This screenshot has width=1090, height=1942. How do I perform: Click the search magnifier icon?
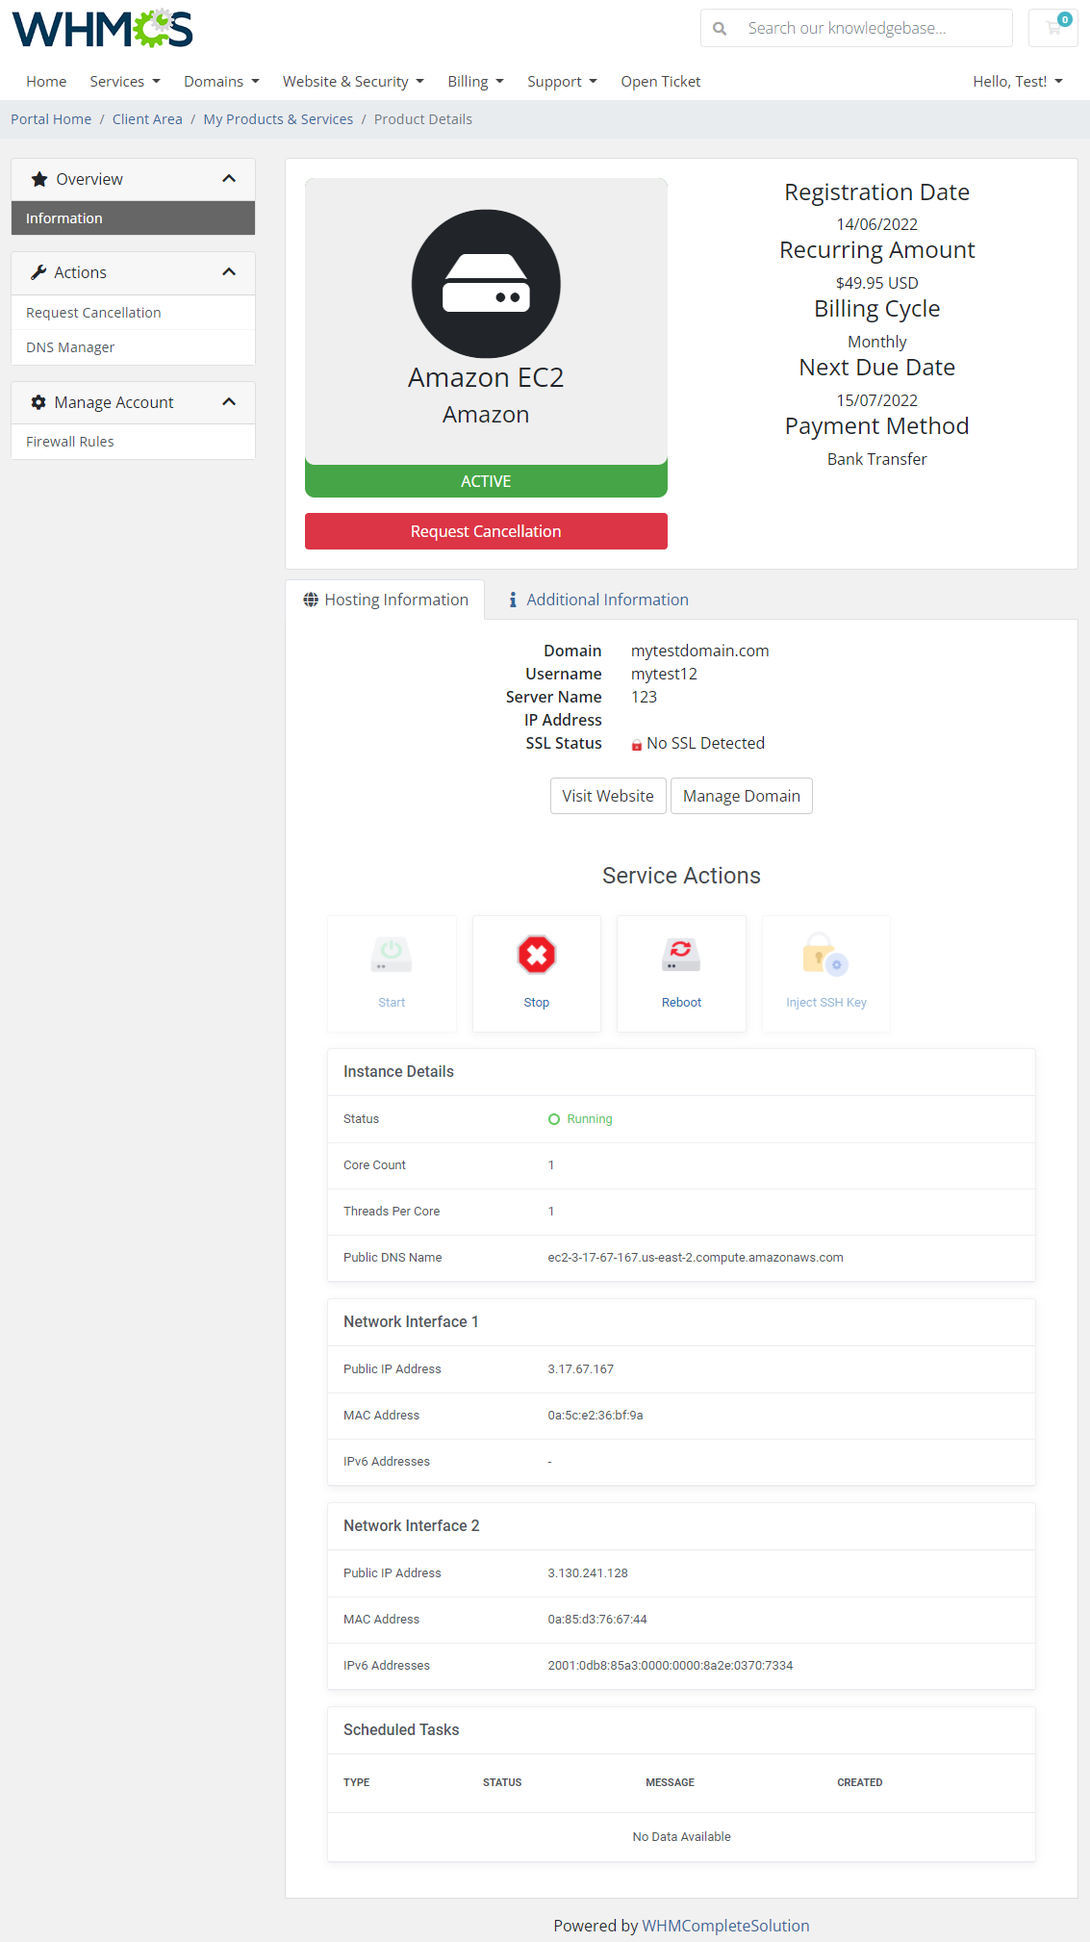tap(720, 29)
